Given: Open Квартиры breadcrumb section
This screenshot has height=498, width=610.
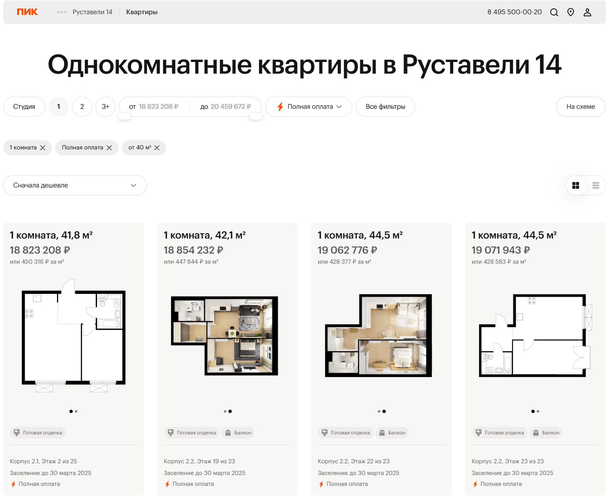Looking at the screenshot, I should click(x=142, y=12).
